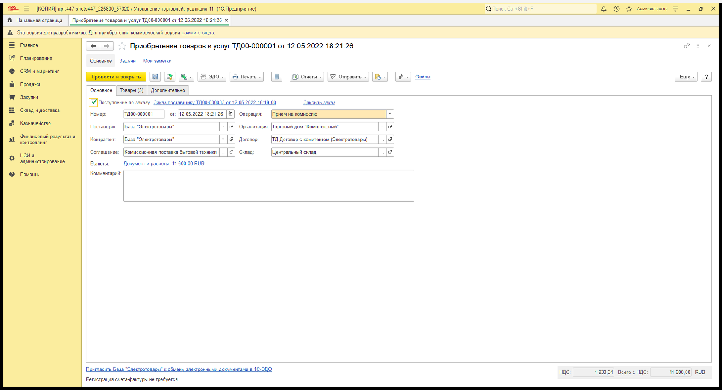Image resolution: width=722 pixels, height=390 pixels.
Task: Add document to favorites star
Action: click(122, 46)
